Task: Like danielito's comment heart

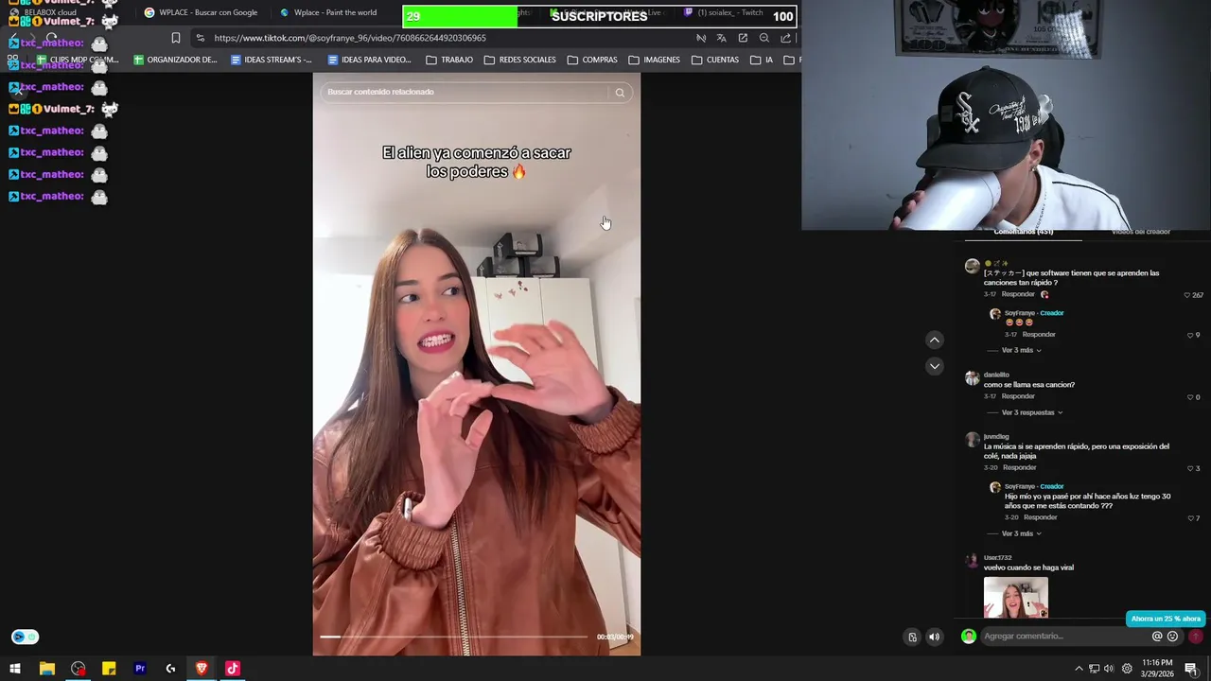Action: click(x=1190, y=397)
